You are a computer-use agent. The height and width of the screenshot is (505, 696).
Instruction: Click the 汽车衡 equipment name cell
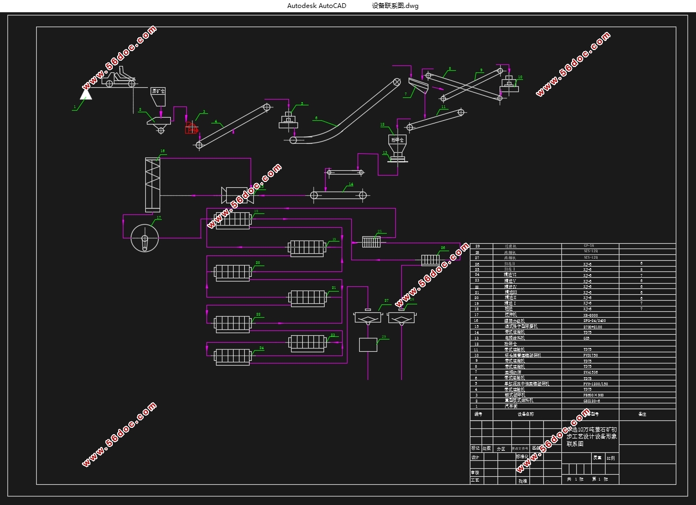click(510, 406)
